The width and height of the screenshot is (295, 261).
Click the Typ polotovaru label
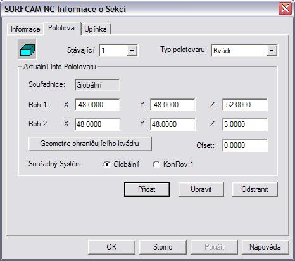(x=184, y=50)
